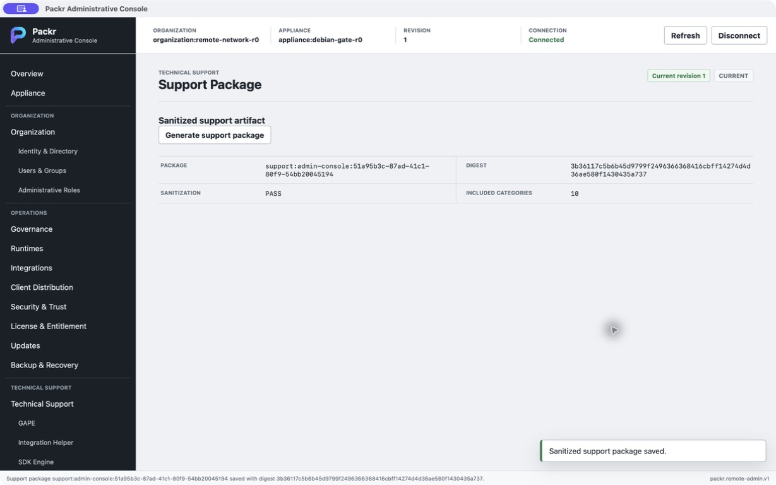Click the DIGEST field label
Image resolution: width=776 pixels, height=485 pixels.
coord(476,165)
